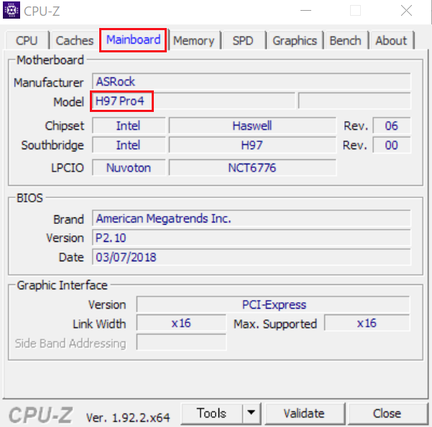
Task: Click the Max. Supported label
Action: [275, 324]
